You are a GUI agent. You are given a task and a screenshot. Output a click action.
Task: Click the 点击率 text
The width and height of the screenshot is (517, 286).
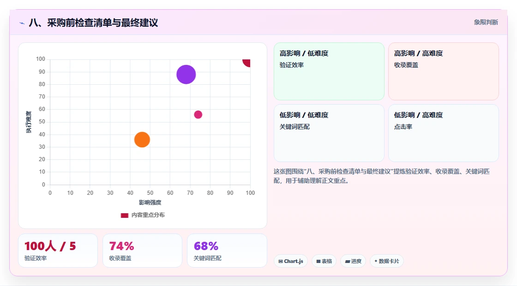point(403,127)
